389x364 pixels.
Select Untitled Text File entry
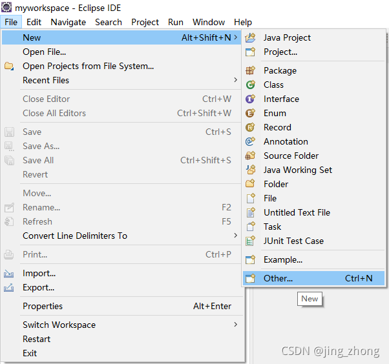tap(313, 212)
